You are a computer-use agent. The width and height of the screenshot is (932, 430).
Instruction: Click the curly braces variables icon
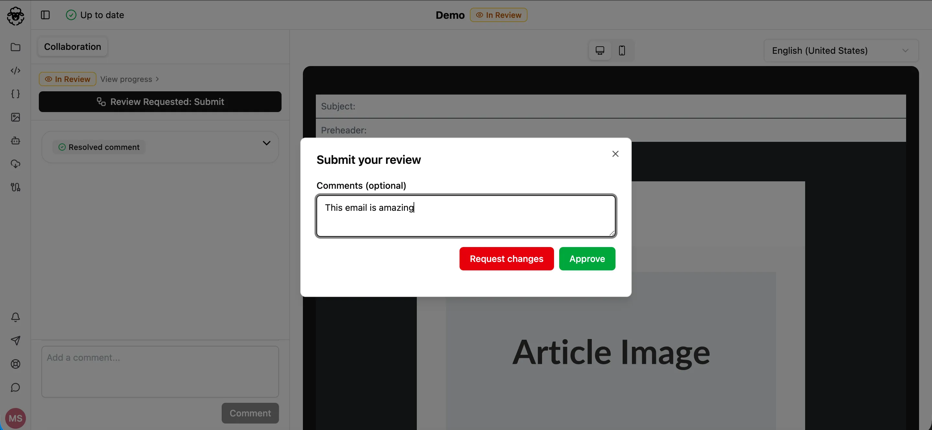[16, 94]
